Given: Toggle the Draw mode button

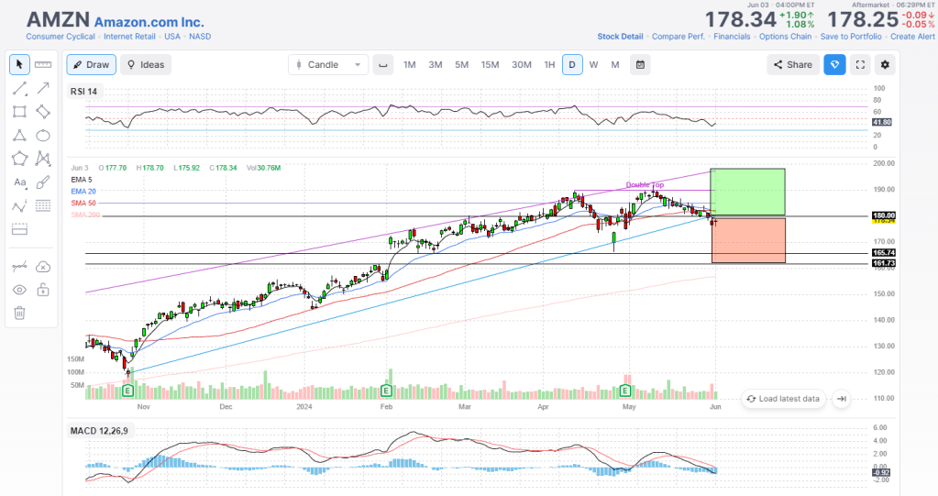Looking at the screenshot, I should click(x=90, y=64).
